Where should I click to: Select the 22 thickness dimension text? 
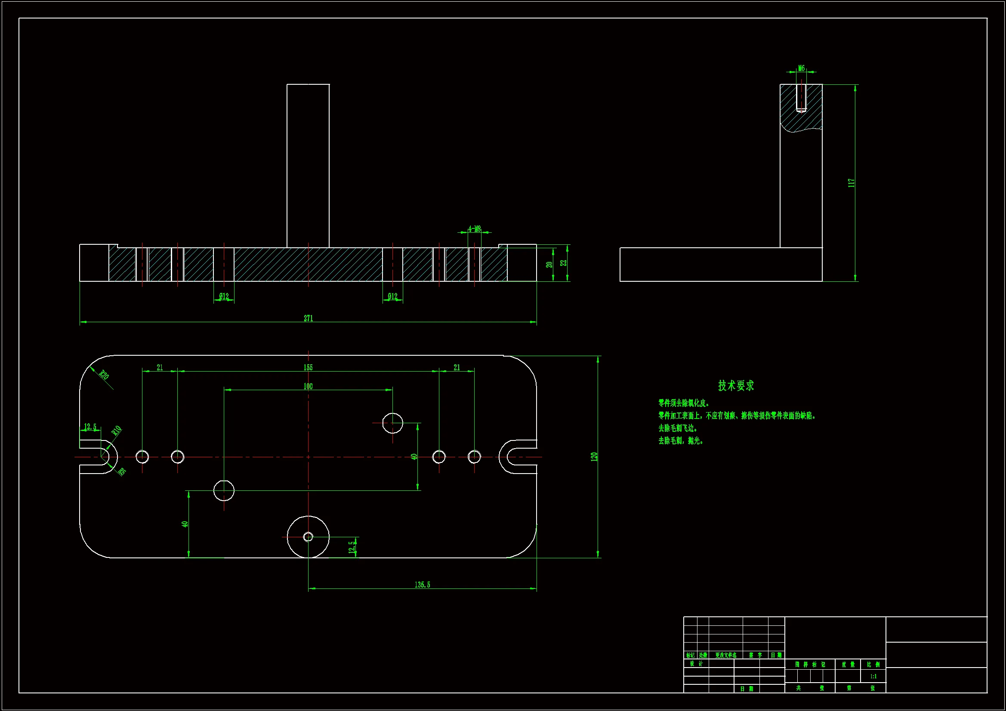[564, 263]
